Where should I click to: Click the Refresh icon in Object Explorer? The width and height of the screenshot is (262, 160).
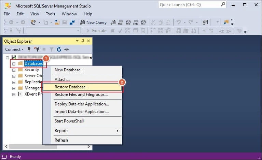point(59,49)
